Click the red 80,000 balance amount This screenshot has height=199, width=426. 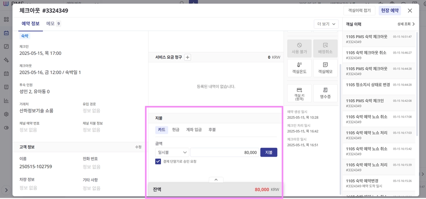click(x=262, y=189)
